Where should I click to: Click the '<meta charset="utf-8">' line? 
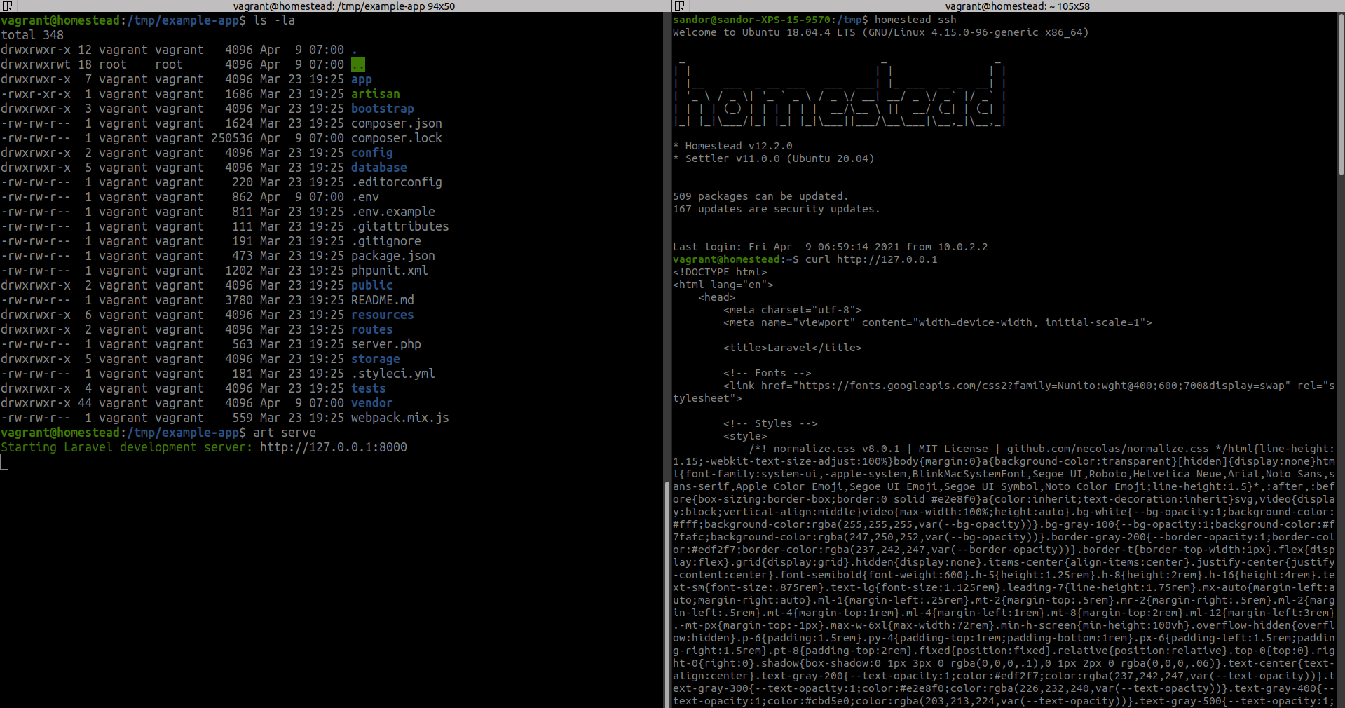tap(793, 310)
